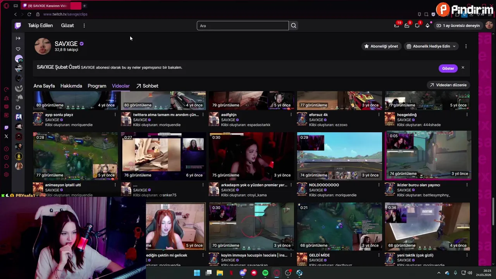The height and width of the screenshot is (279, 496).
Task: Open Windows Start menu
Action: pyautogui.click(x=197, y=273)
